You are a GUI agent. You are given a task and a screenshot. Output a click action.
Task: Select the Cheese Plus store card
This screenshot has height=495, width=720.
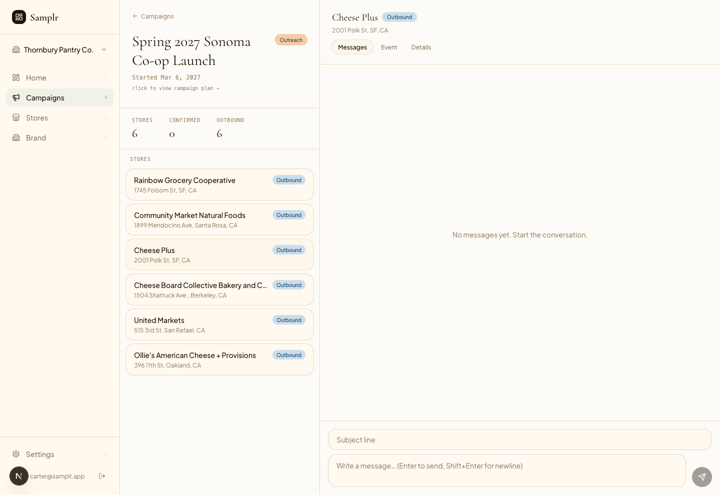coord(219,254)
